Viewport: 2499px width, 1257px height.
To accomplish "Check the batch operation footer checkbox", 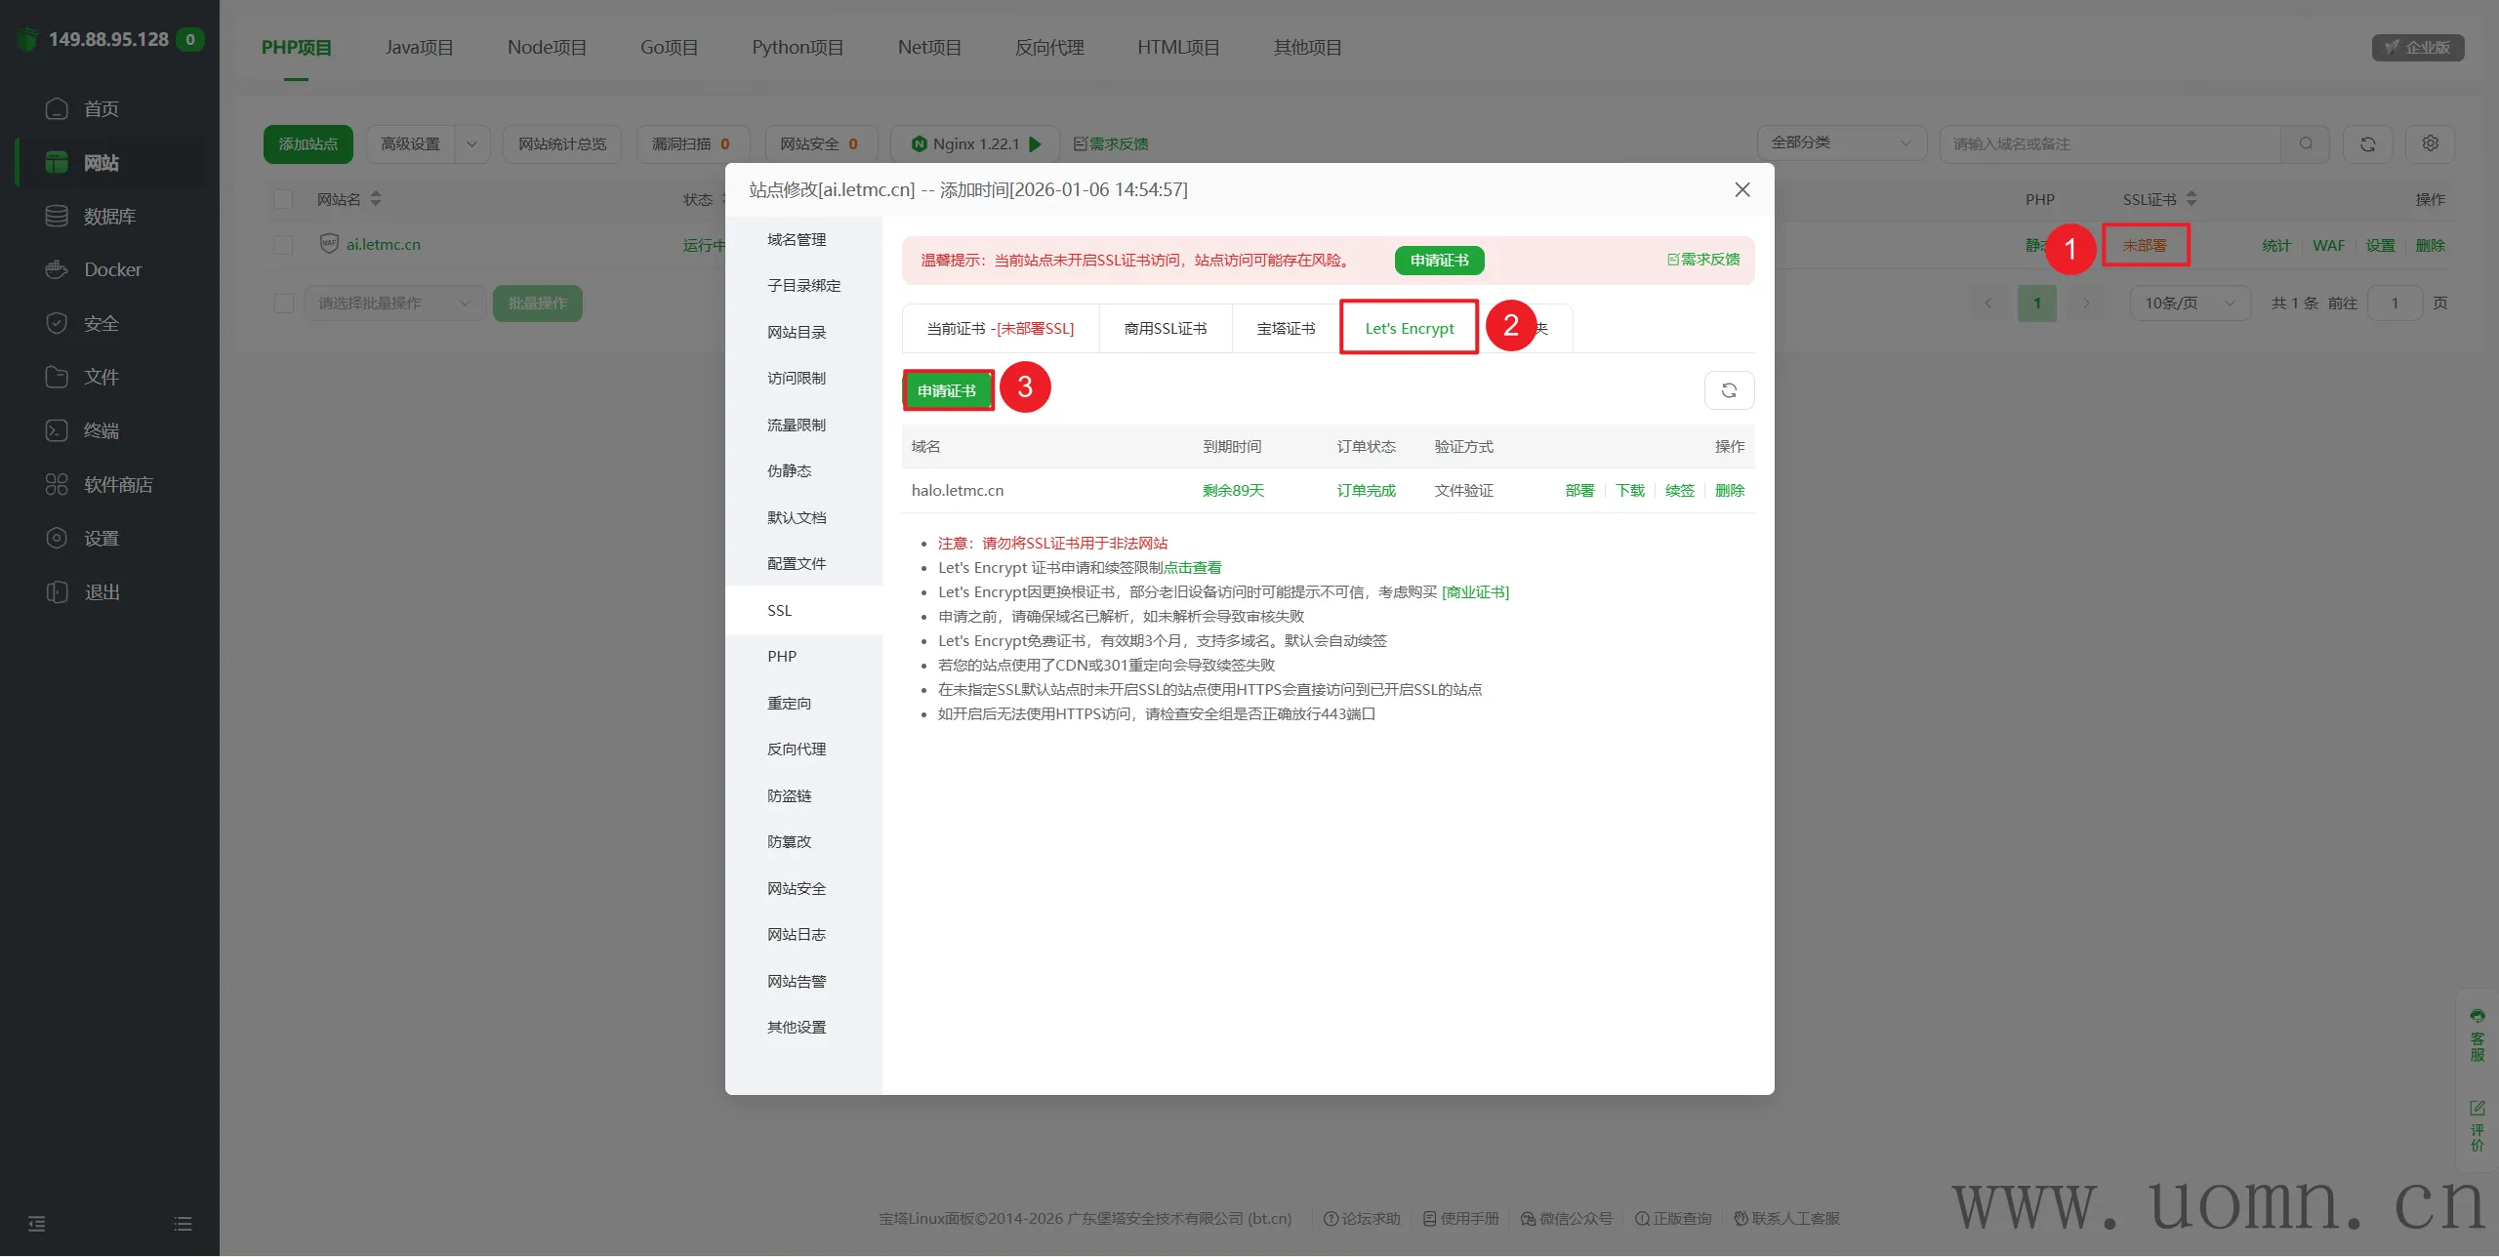I will coord(283,304).
